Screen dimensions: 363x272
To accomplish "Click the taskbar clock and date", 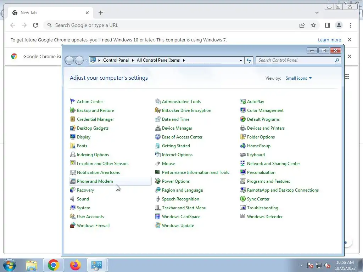I will tap(345, 265).
